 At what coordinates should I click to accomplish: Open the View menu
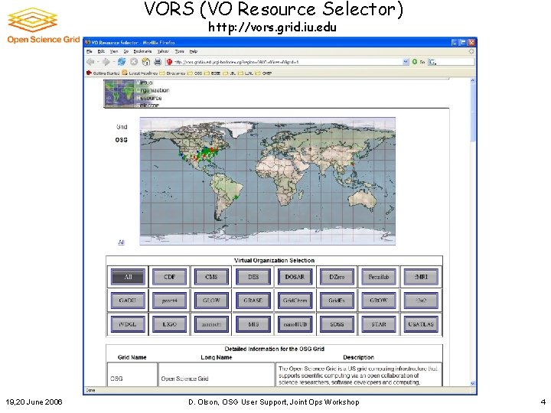point(114,51)
